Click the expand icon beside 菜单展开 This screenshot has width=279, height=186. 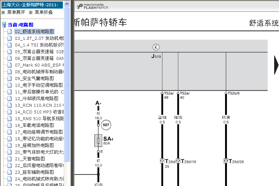pyautogui.click(x=3, y=12)
